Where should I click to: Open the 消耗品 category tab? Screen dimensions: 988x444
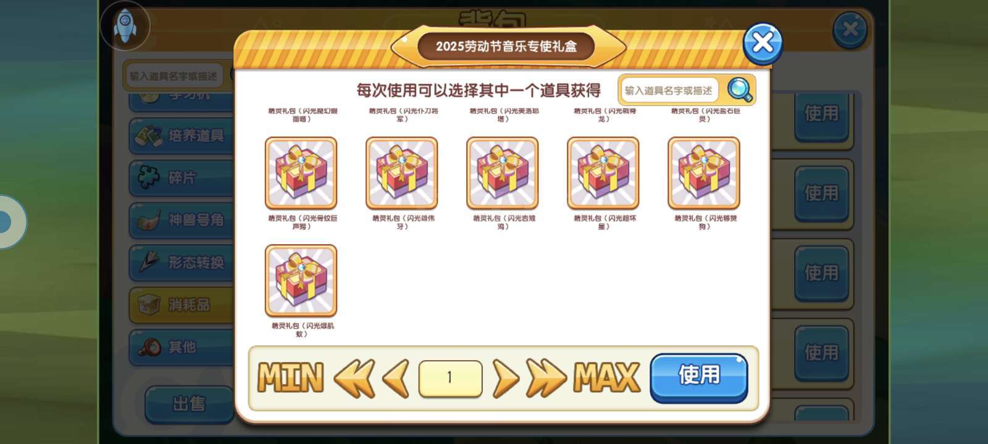tap(180, 305)
